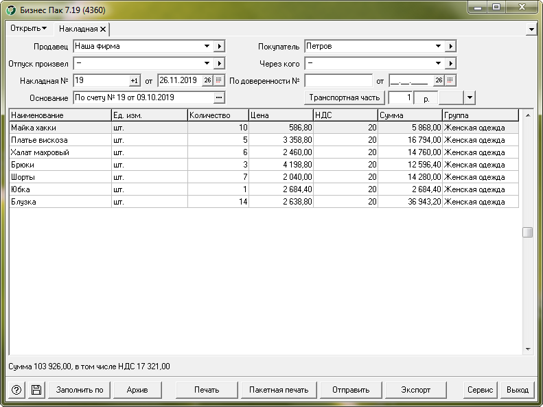Image resolution: width=543 pixels, height=407 pixels.
Task: Expand the Продавец dropdown list
Action: tap(207, 47)
